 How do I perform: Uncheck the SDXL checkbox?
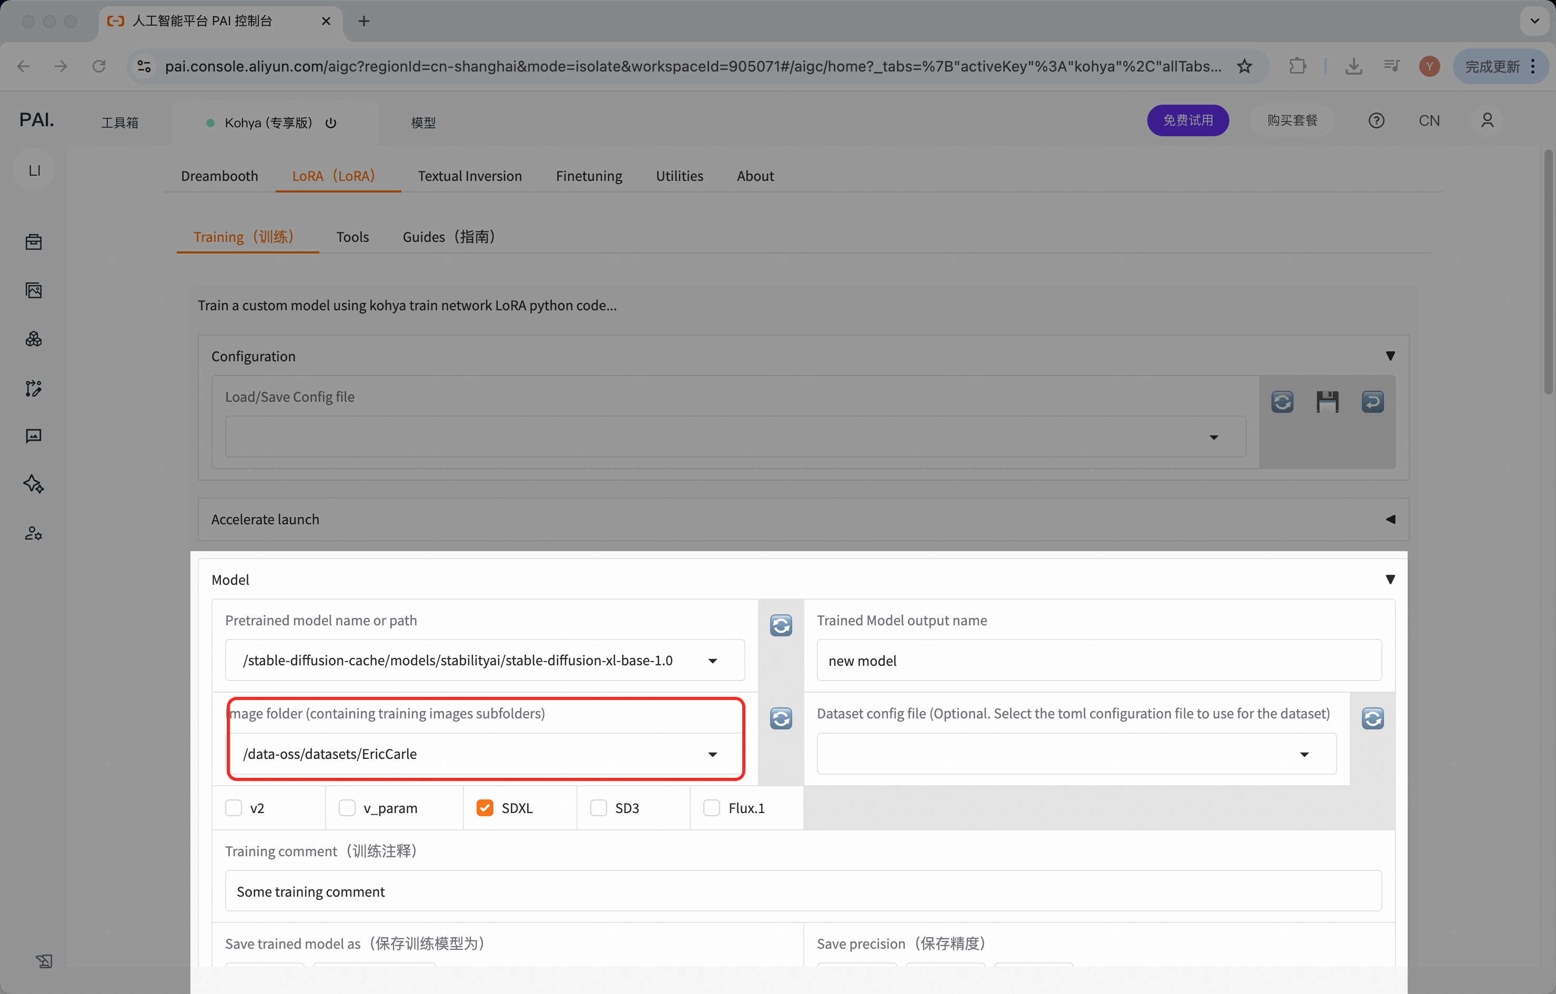[484, 808]
